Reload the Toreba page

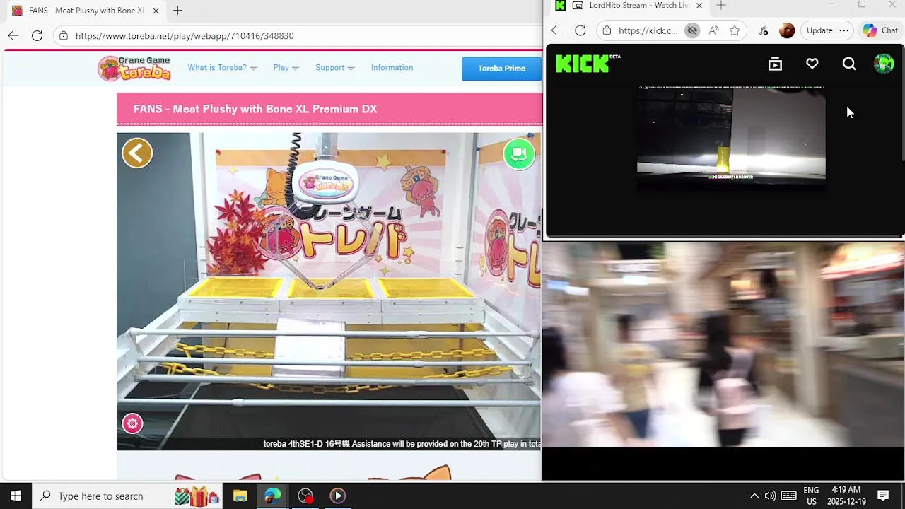tap(37, 35)
